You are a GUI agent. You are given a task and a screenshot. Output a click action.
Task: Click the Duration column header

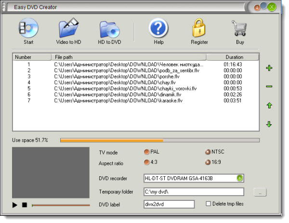tap(233, 57)
